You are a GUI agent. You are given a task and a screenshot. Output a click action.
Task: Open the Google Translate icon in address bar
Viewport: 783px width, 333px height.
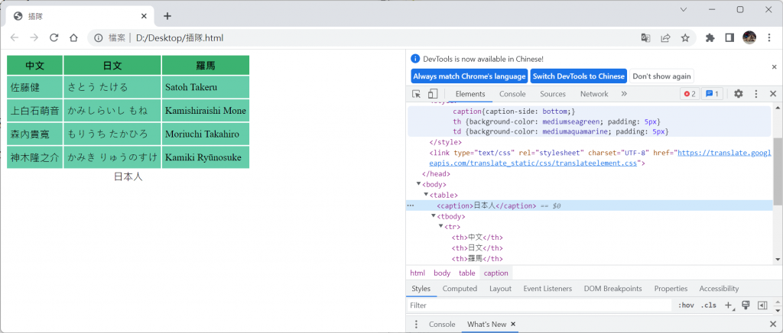pyautogui.click(x=645, y=38)
